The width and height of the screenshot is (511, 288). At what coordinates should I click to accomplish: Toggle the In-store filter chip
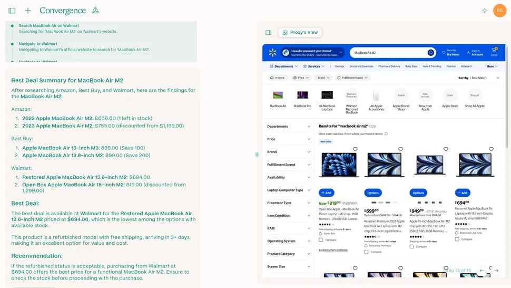277,78
